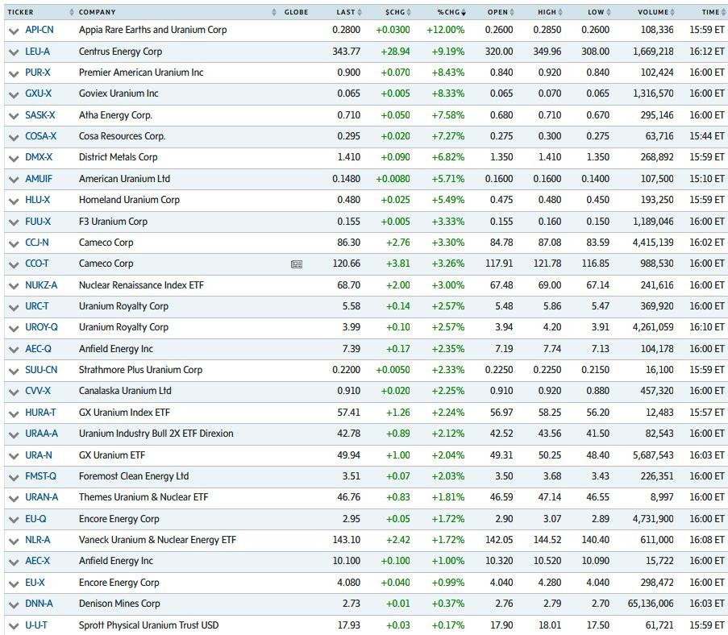Sort by TIME column arrows

[x=723, y=12]
